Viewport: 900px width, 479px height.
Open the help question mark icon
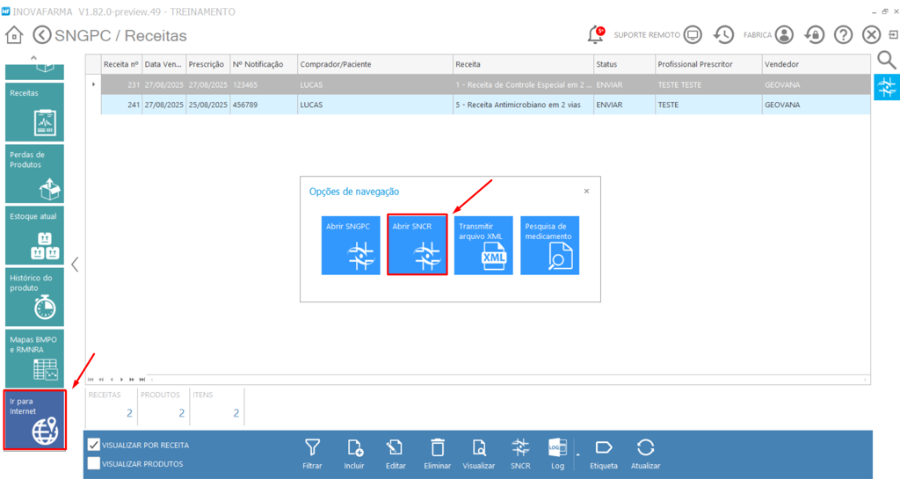click(x=843, y=35)
